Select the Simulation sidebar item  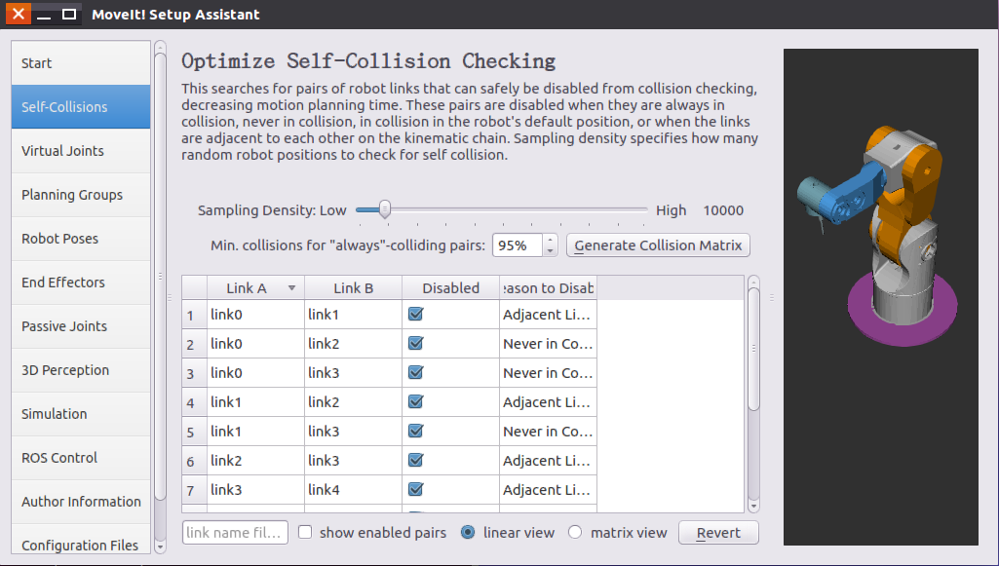pos(81,414)
